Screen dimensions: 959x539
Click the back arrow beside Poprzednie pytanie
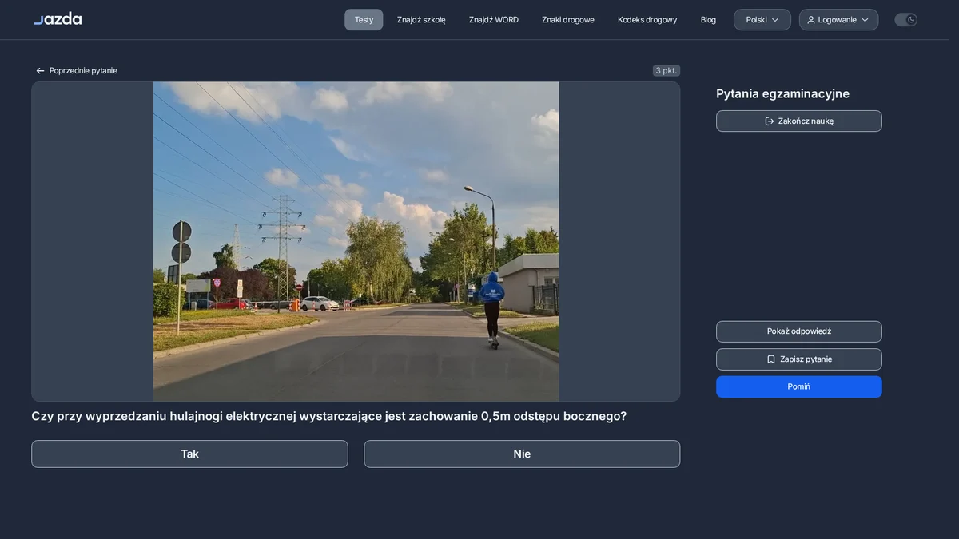[40, 71]
